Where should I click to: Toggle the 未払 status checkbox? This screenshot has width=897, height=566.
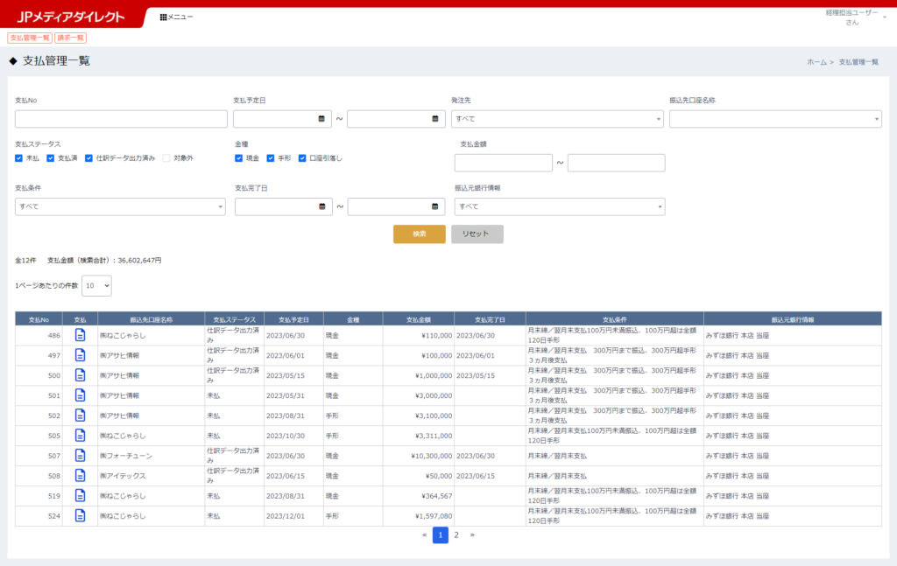coord(19,158)
